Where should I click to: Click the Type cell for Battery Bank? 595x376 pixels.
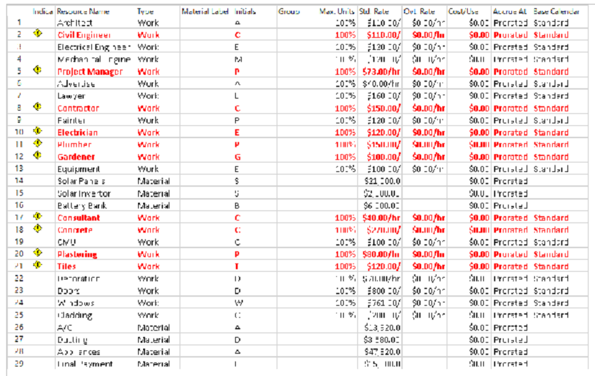pyautogui.click(x=153, y=206)
